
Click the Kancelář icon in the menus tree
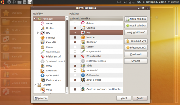42,42
